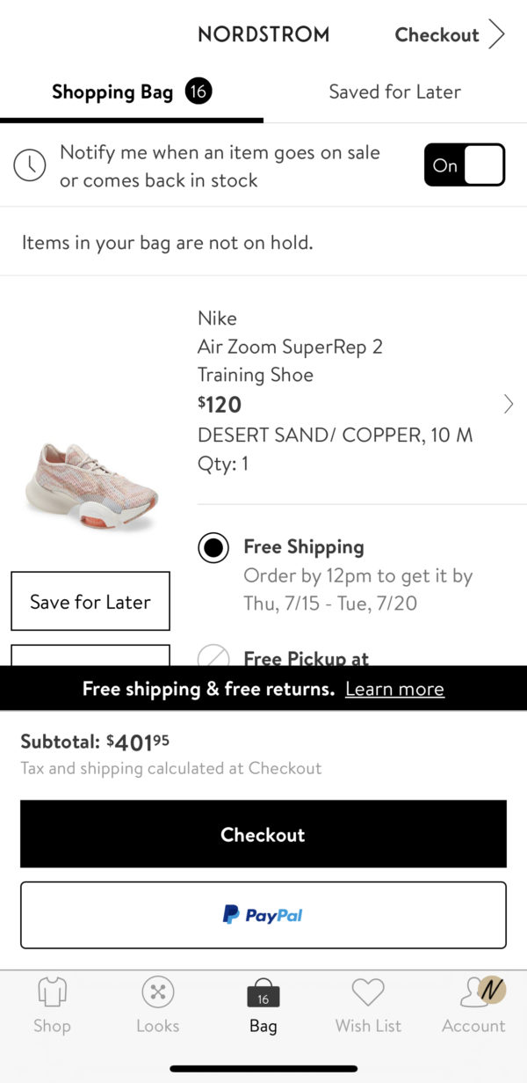The height and width of the screenshot is (1083, 527).
Task: Select the Free Shipping radio option
Action: 213,547
